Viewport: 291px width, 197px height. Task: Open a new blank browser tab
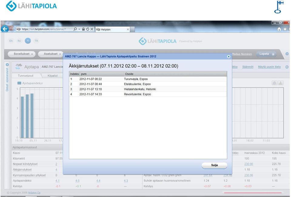(x=132, y=29)
